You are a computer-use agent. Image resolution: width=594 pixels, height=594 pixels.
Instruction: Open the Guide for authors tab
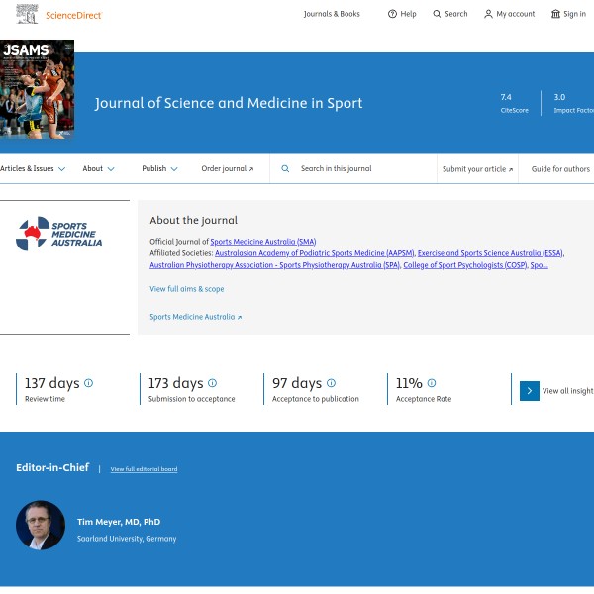point(560,169)
